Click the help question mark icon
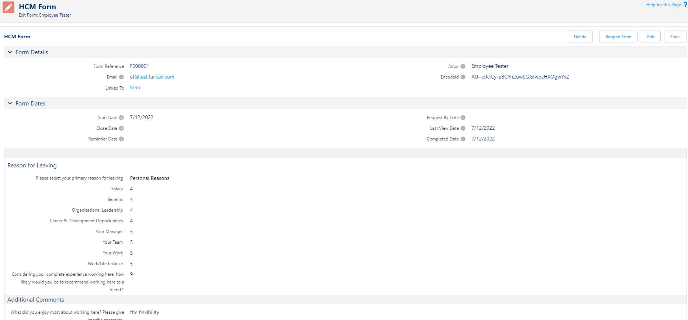 (x=685, y=5)
